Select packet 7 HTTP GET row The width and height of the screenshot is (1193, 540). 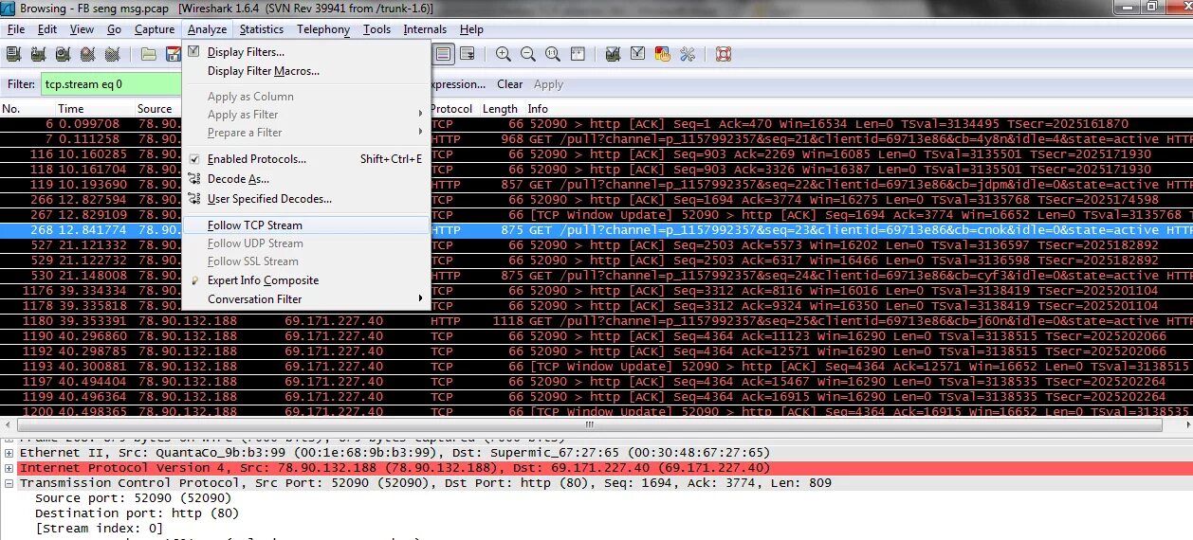[596, 139]
